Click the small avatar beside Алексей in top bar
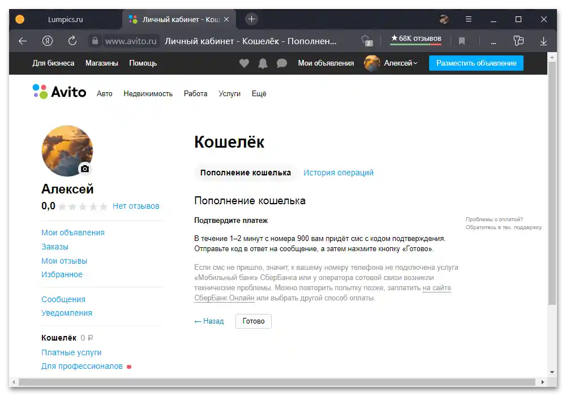566x396 pixels. coord(372,63)
